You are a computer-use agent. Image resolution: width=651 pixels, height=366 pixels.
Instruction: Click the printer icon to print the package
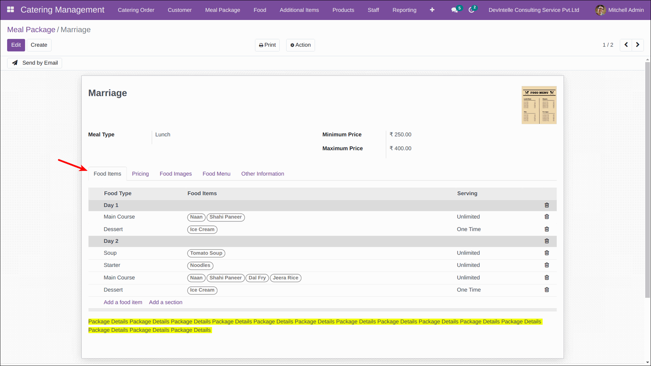pyautogui.click(x=261, y=45)
